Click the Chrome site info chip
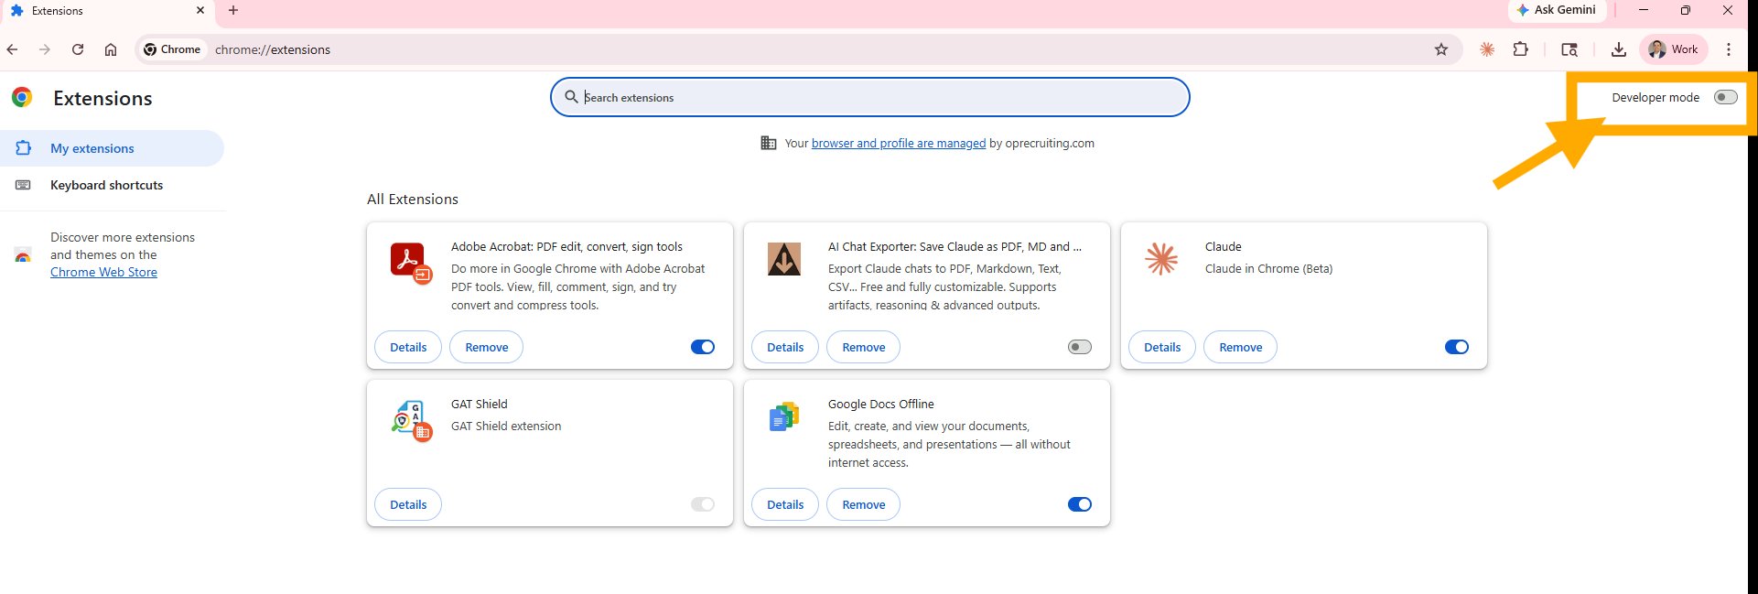Image resolution: width=1758 pixels, height=594 pixels. [x=172, y=49]
